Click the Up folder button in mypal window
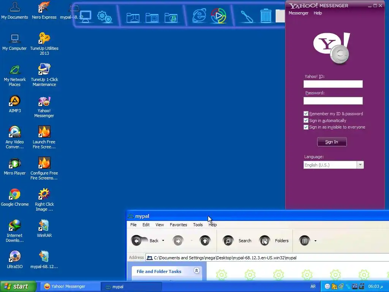Screen dimensions: 389x292 pos(205,241)
